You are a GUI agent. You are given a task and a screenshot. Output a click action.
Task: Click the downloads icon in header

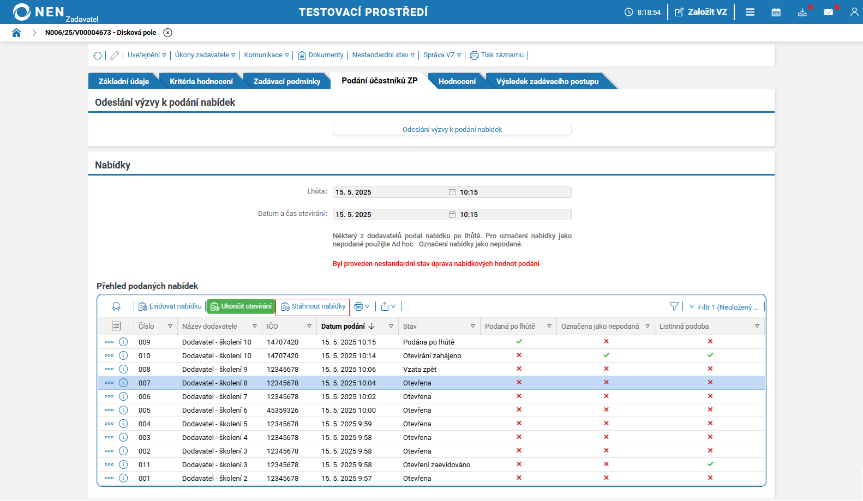[802, 12]
